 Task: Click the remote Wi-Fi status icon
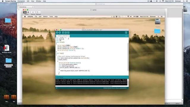tap(128, 17)
